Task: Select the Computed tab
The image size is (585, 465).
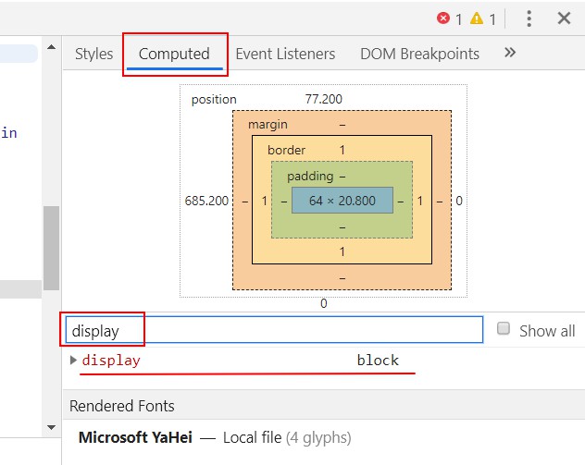Action: 174,54
